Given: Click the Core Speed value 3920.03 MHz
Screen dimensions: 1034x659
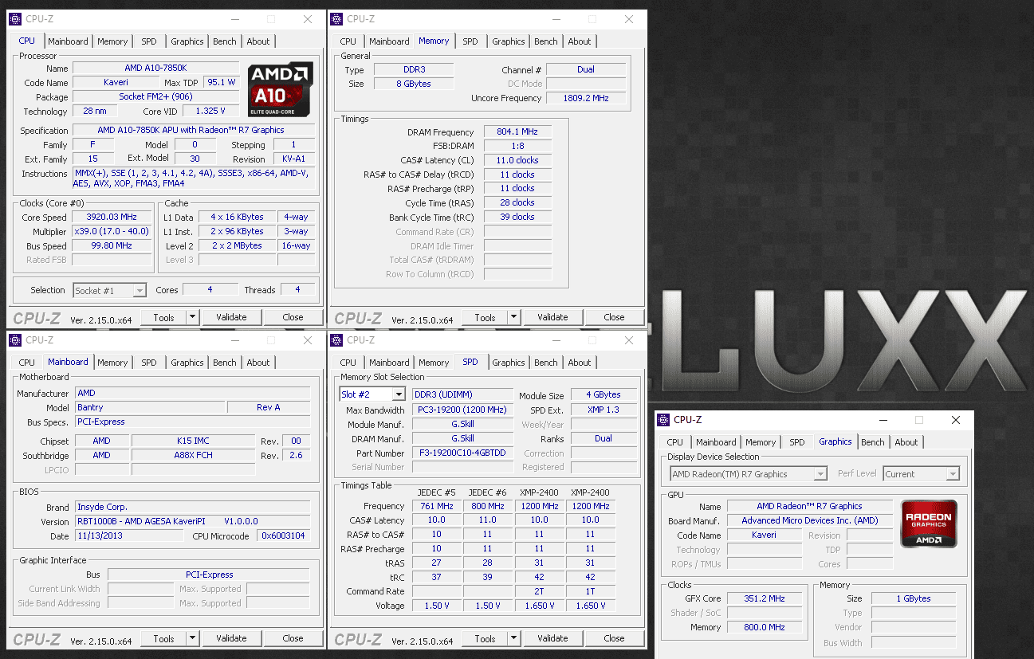Looking at the screenshot, I should coord(112,217).
